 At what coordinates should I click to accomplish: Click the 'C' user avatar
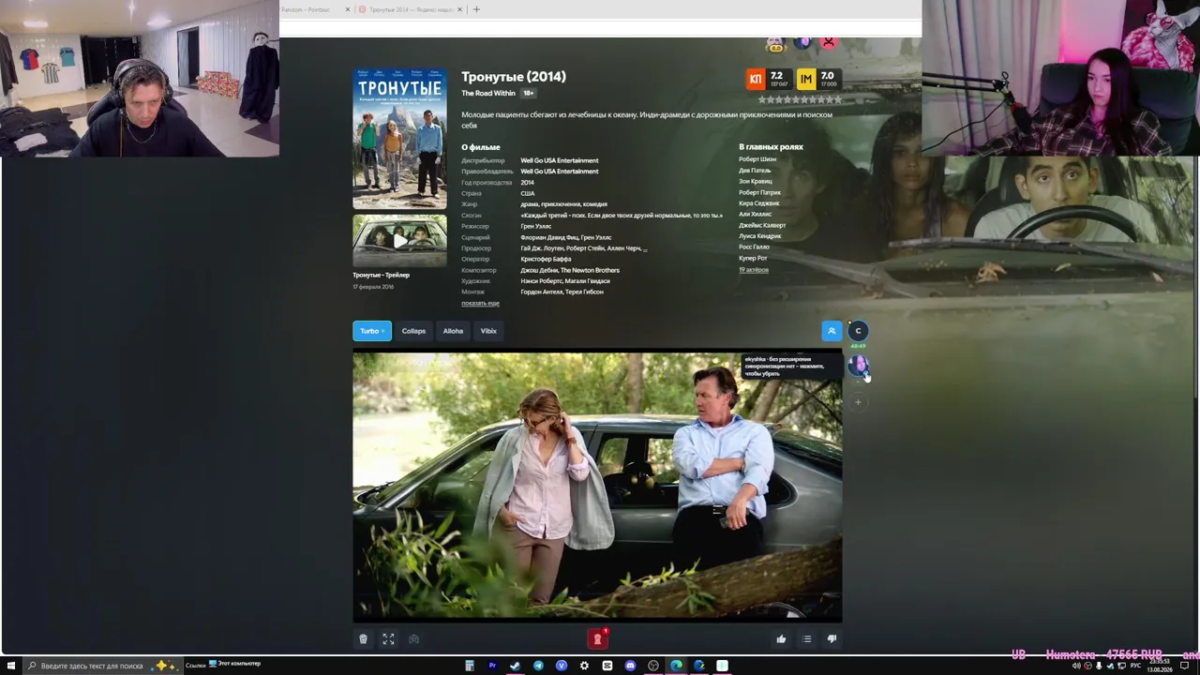pyautogui.click(x=858, y=331)
